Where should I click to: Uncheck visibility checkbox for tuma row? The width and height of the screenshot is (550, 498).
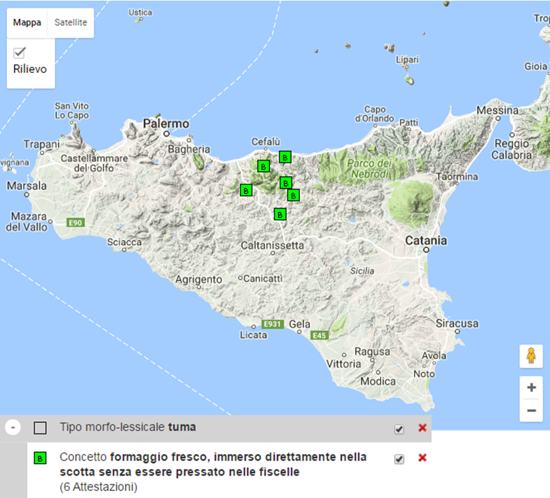(399, 429)
